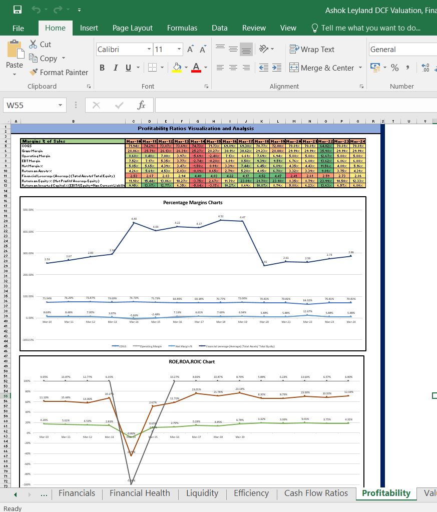Switch to the Data ribbon tab
The image size is (437, 512).
click(219, 28)
